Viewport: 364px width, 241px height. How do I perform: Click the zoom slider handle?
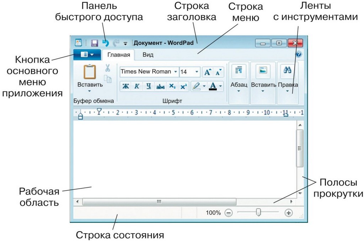pos(258,213)
